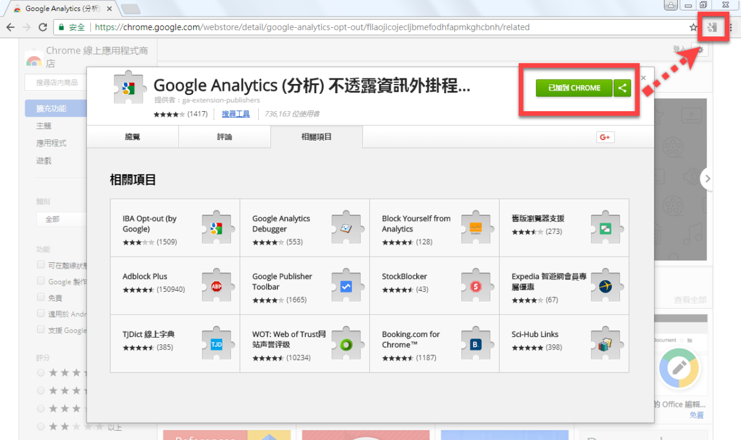Click Google+ icon in tab bar
This screenshot has height=440, width=741.
coord(605,137)
